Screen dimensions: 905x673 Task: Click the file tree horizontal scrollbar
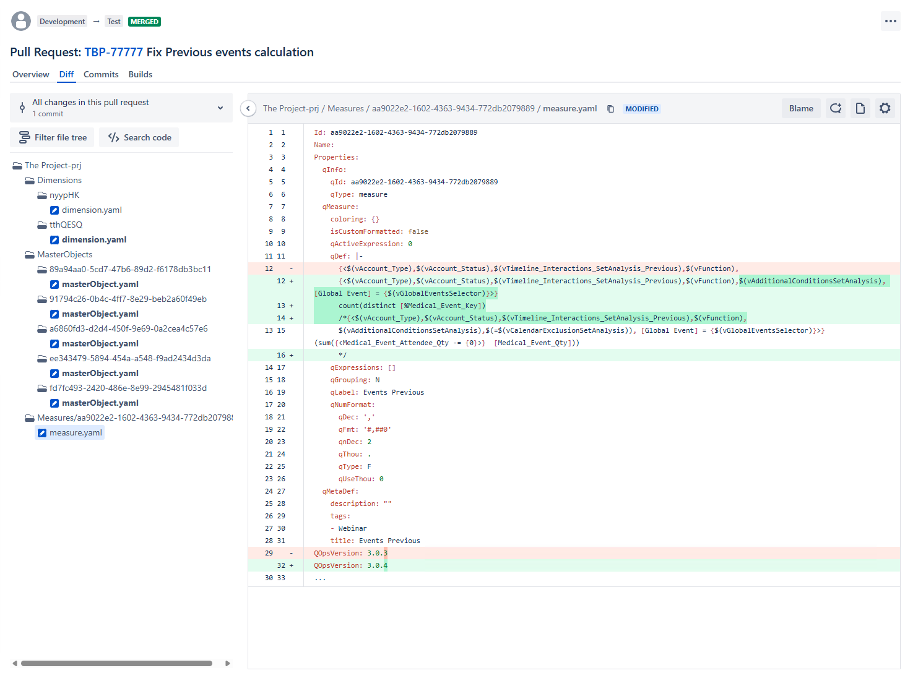pyautogui.click(x=116, y=663)
